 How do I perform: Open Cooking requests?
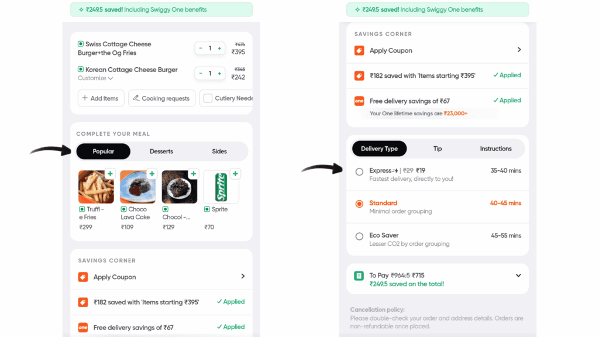[x=161, y=98]
